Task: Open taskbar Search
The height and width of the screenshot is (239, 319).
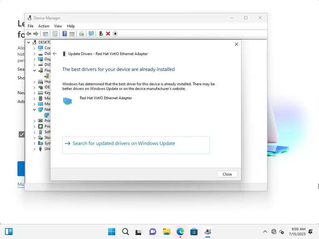Action: click(126, 232)
